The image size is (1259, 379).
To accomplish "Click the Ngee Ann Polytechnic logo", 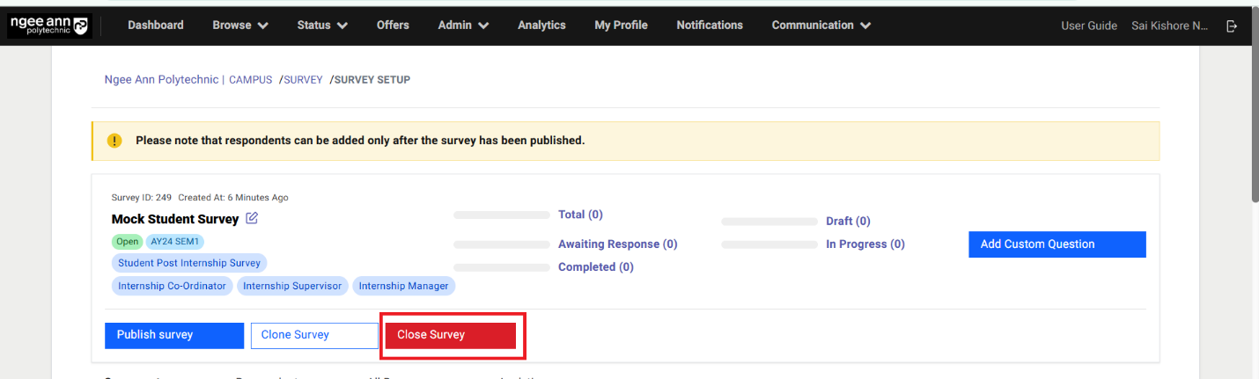I will (x=49, y=26).
